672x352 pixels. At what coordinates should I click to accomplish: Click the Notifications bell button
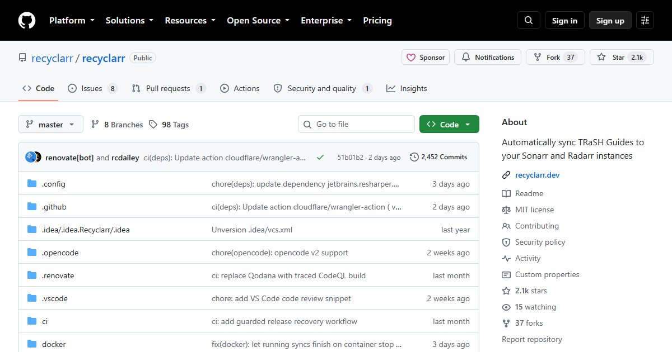coord(488,57)
